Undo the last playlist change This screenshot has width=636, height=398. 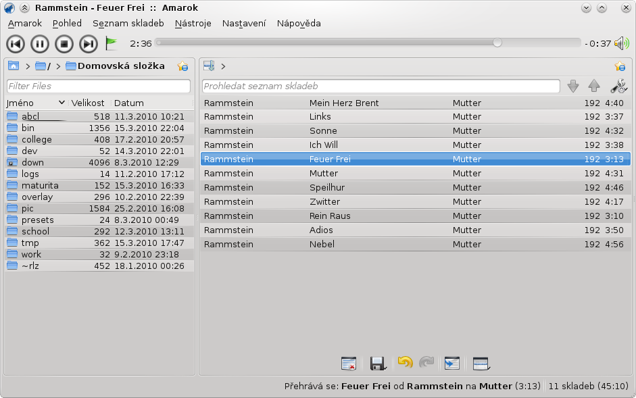tap(405, 362)
